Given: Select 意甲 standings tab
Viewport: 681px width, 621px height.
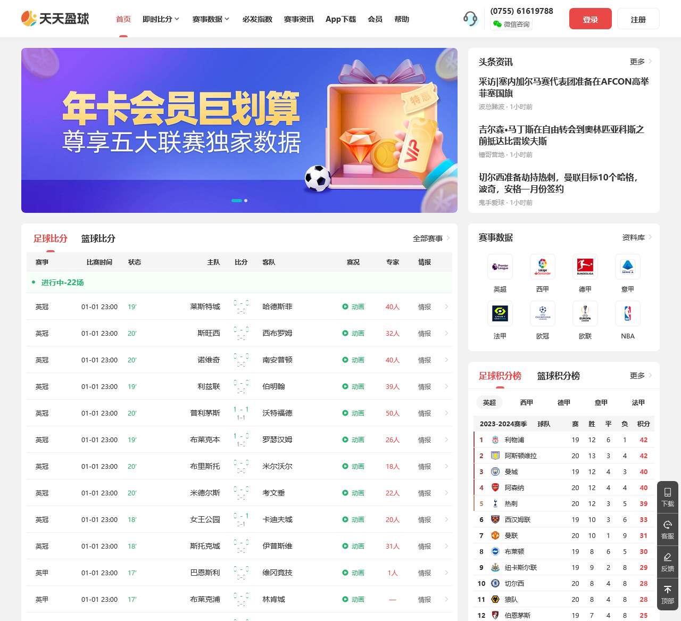Looking at the screenshot, I should tap(601, 402).
